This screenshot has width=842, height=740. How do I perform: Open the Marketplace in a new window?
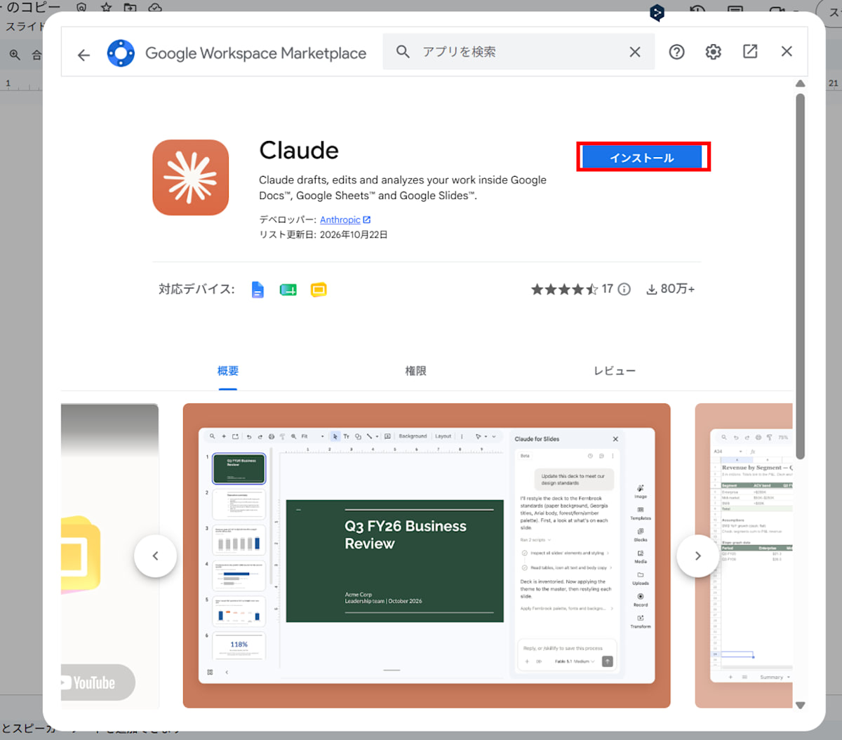point(750,51)
